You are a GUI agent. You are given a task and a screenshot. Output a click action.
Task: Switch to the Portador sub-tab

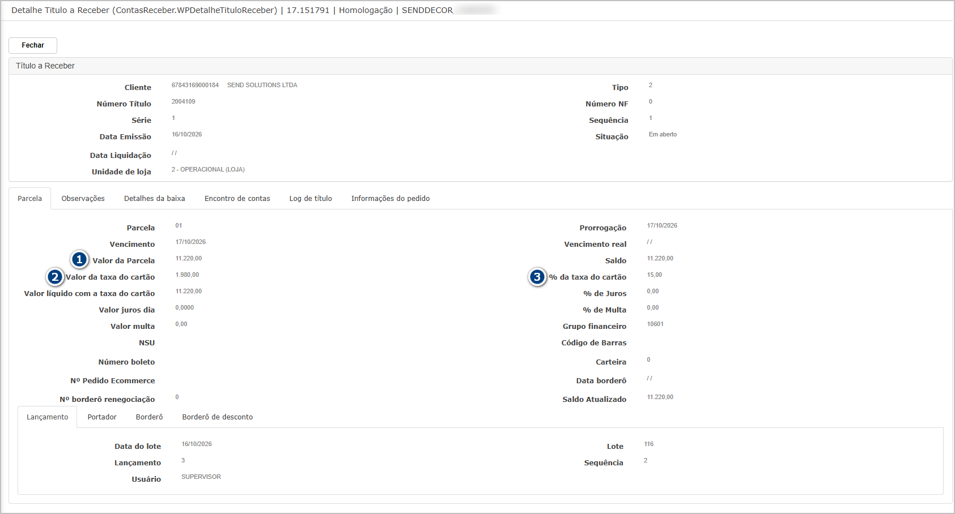(102, 417)
